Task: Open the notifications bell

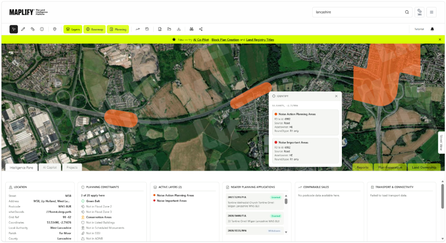Action: (432, 29)
